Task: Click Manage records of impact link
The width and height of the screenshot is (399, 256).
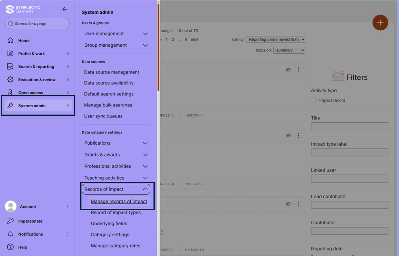Action: pyautogui.click(x=119, y=202)
